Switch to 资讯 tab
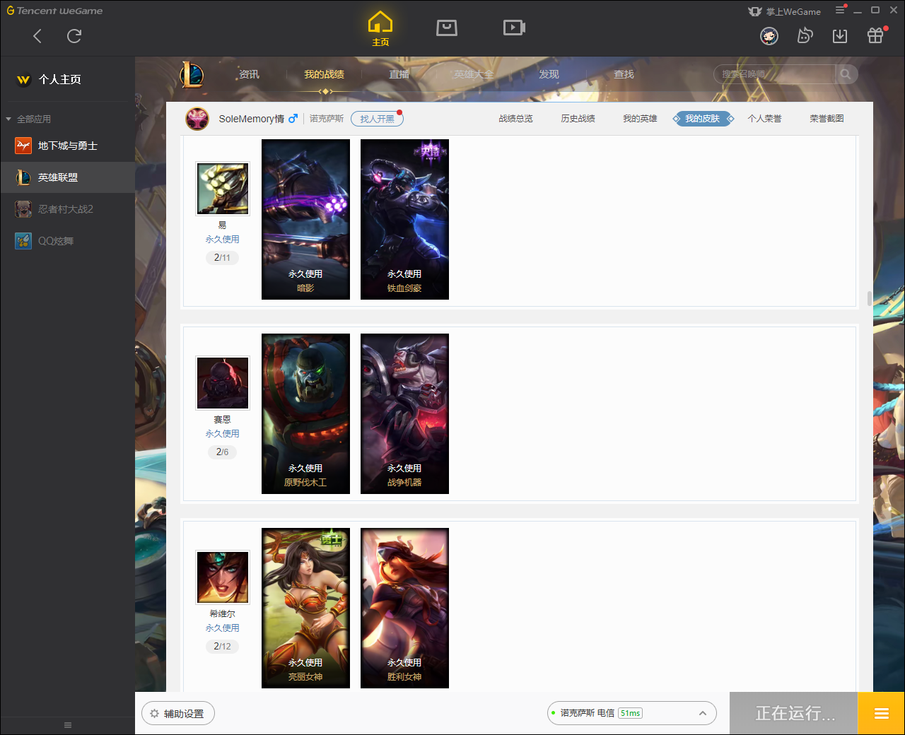 pos(249,74)
